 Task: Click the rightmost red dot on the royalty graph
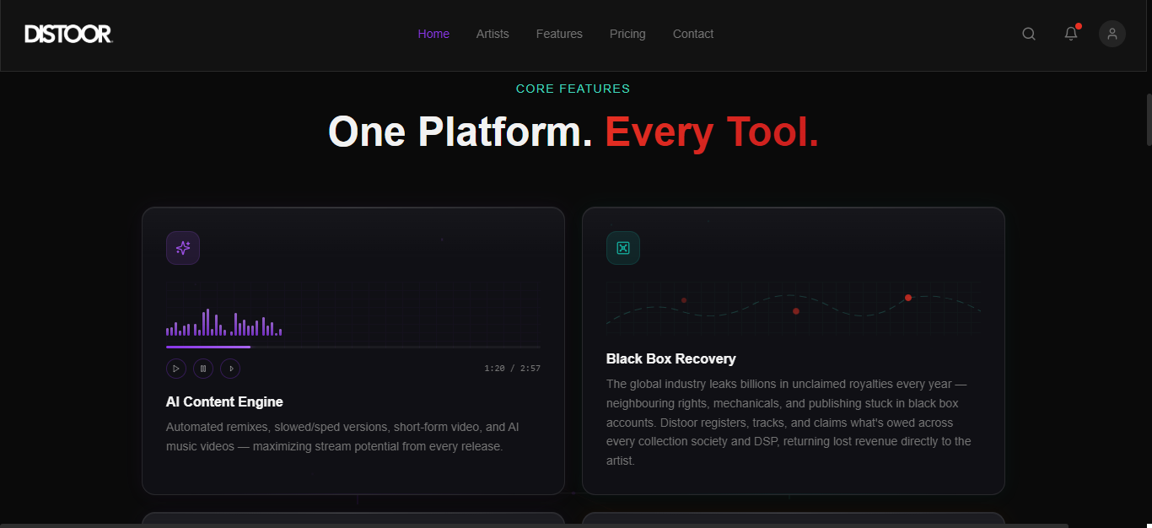[x=908, y=298]
